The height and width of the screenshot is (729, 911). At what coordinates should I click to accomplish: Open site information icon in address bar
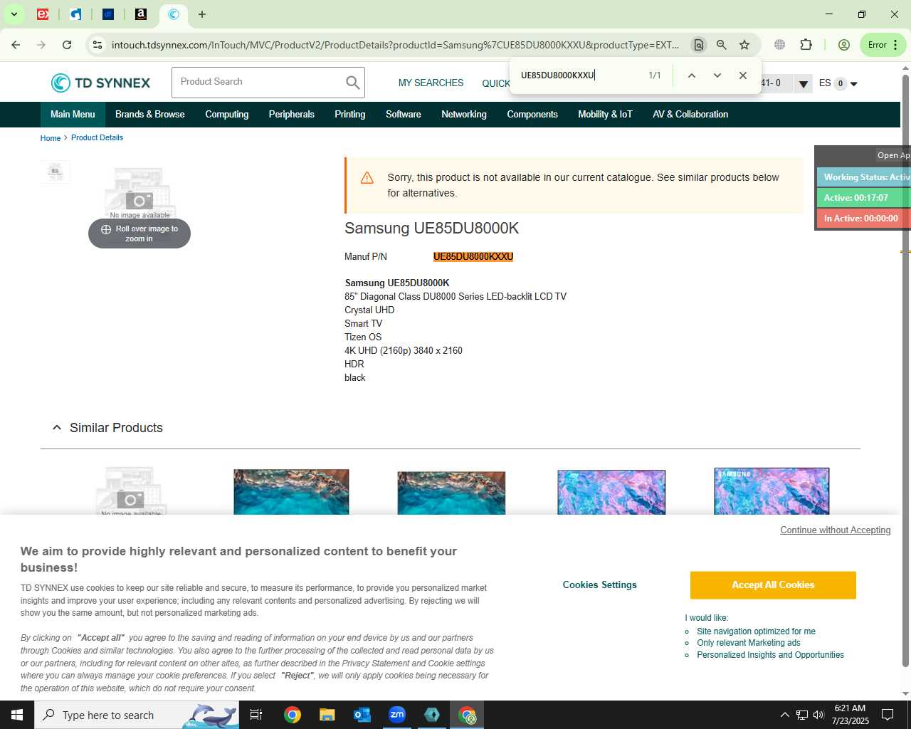98,45
